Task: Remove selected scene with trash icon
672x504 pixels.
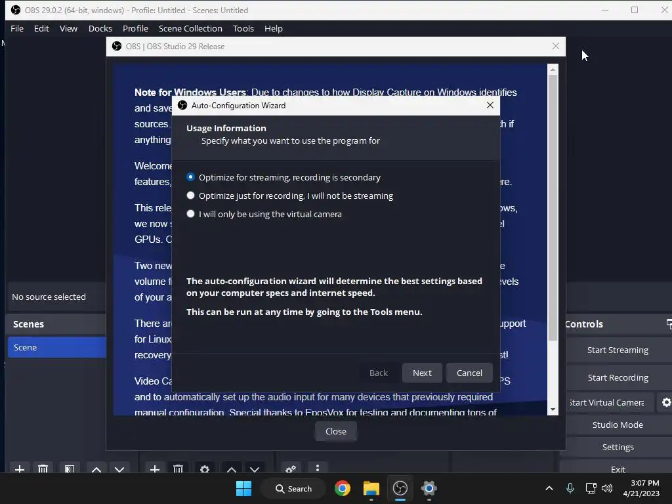Action: [x=43, y=469]
